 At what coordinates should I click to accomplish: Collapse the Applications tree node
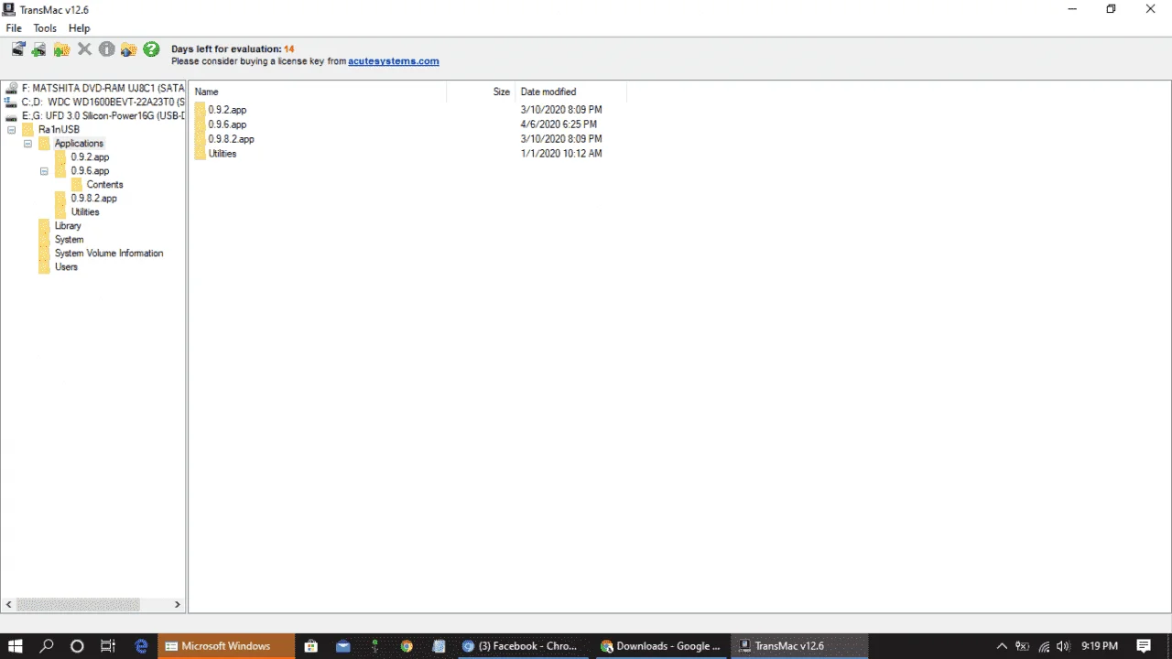tap(27, 144)
